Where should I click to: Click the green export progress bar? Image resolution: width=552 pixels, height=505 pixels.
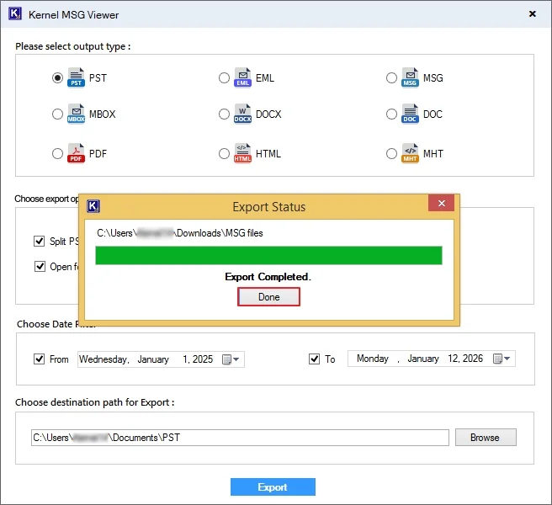pyautogui.click(x=268, y=256)
